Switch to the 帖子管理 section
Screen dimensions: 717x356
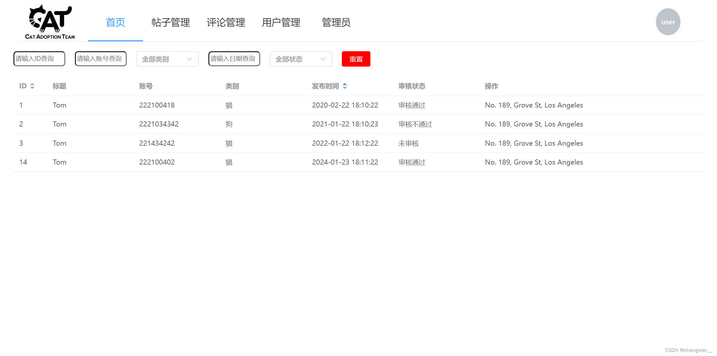[170, 22]
